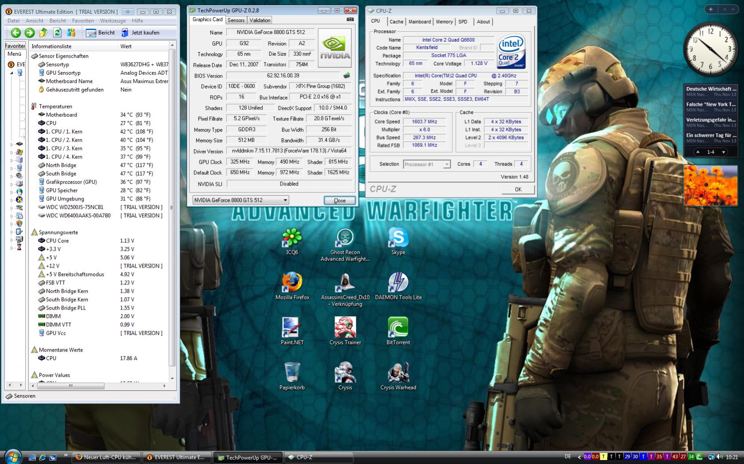Click the add gadget plus button in sidebar
The width and height of the screenshot is (744, 464).
tap(710, 9)
